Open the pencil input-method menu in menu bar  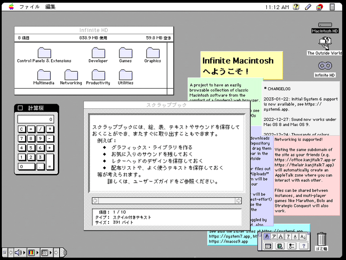click(x=308, y=7)
